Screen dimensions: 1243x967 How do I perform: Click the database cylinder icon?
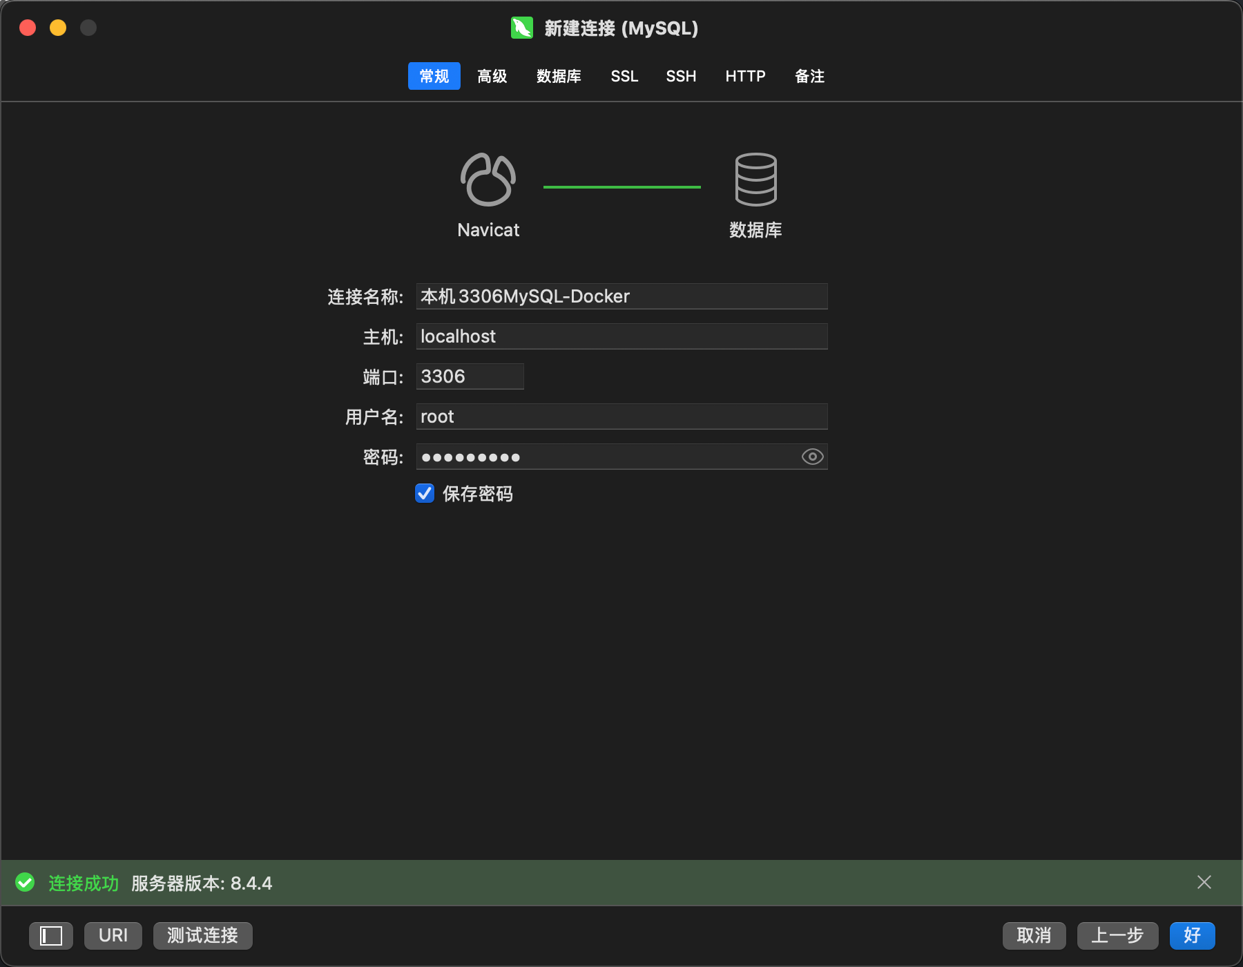[x=755, y=180]
